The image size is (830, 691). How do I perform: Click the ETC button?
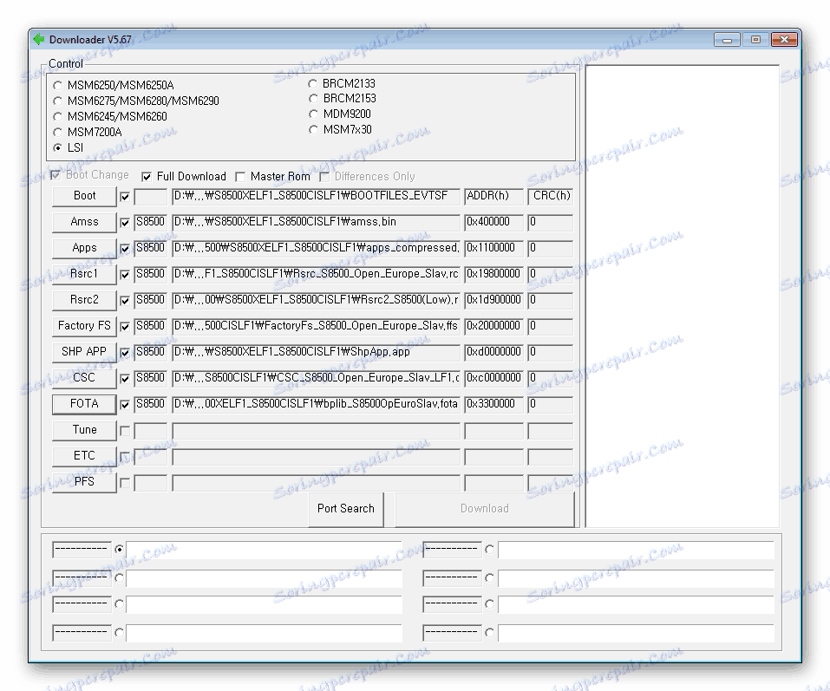pyautogui.click(x=84, y=455)
